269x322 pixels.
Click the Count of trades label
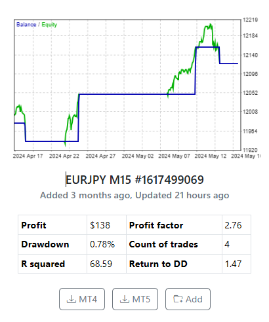pyautogui.click(x=163, y=244)
